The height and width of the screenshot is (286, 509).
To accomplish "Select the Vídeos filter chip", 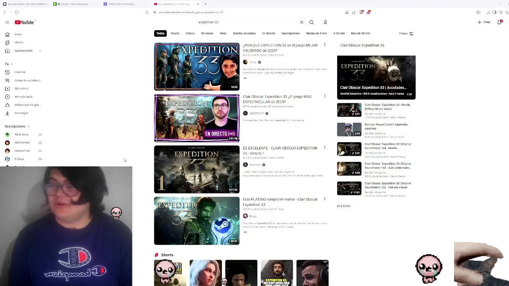I will (190, 33).
